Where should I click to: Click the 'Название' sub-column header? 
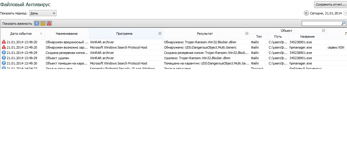[307, 37]
